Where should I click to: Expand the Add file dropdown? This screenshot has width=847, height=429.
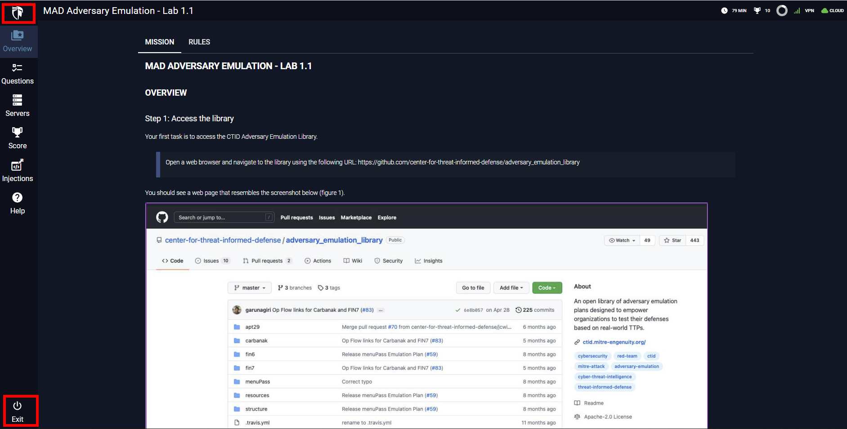[x=511, y=288]
